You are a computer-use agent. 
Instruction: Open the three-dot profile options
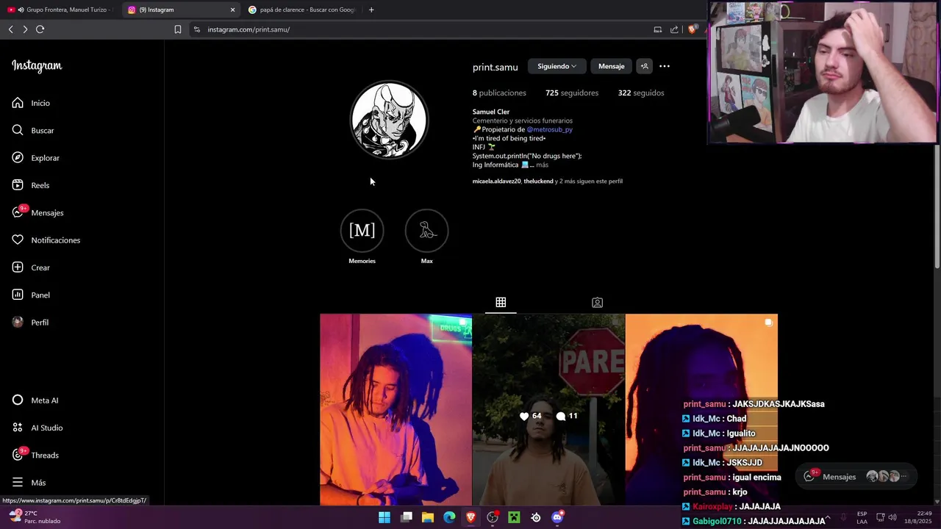[x=665, y=66]
